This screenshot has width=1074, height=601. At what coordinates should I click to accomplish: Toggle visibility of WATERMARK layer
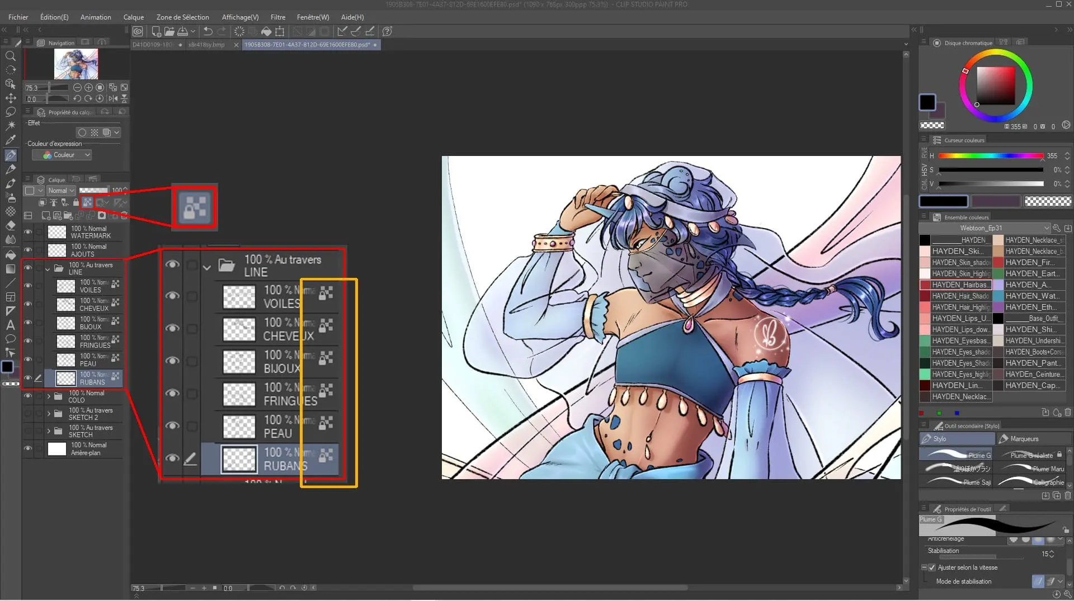(x=28, y=232)
